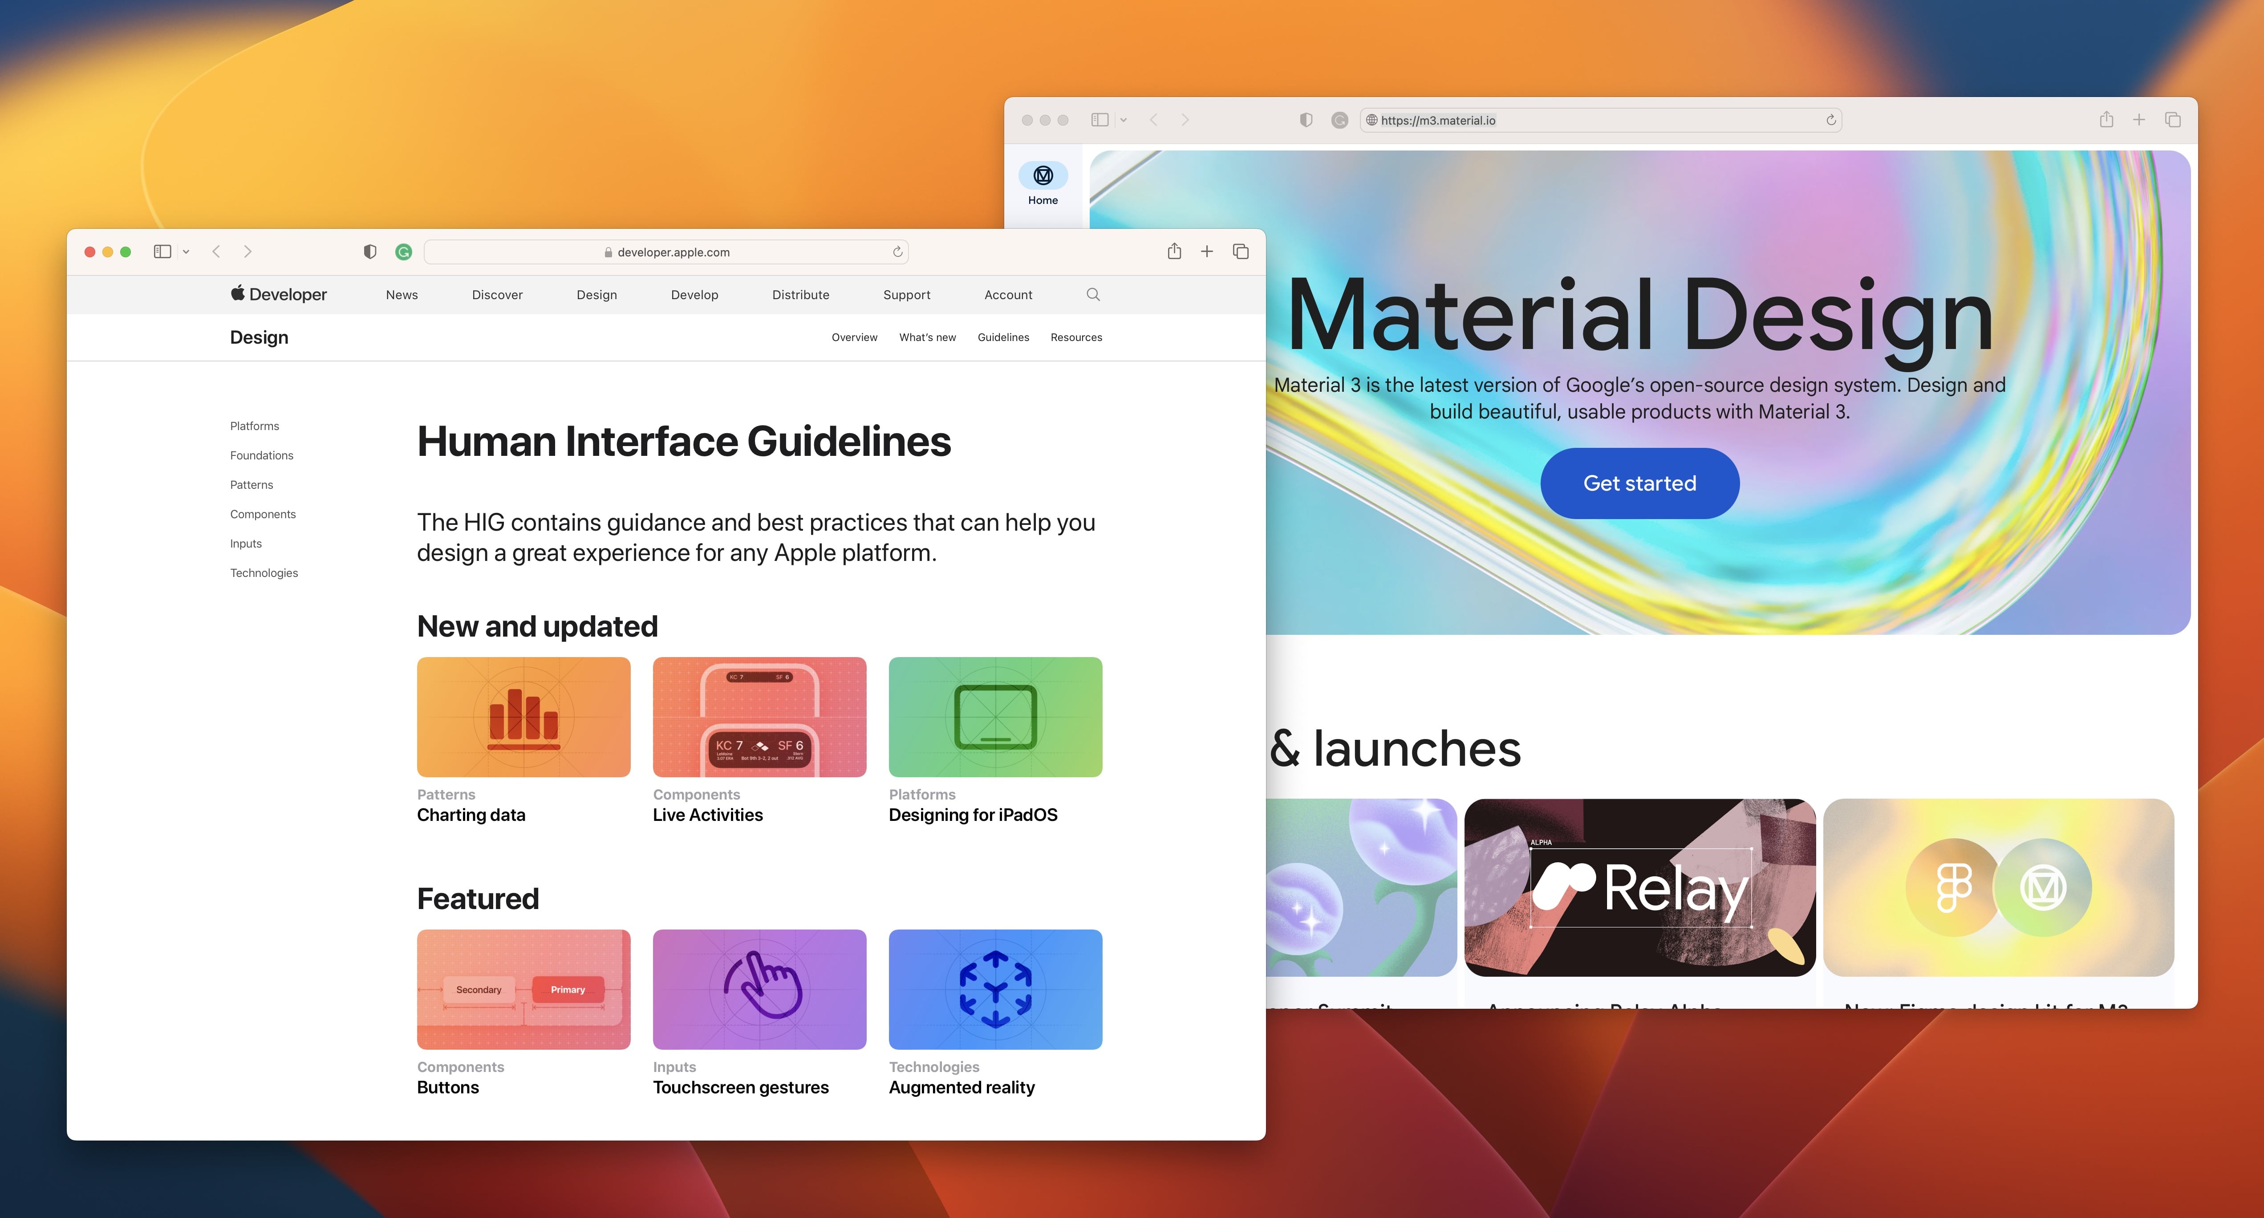
Task: Toggle the sidebar in Apple Developer Safari window
Action: coord(162,252)
